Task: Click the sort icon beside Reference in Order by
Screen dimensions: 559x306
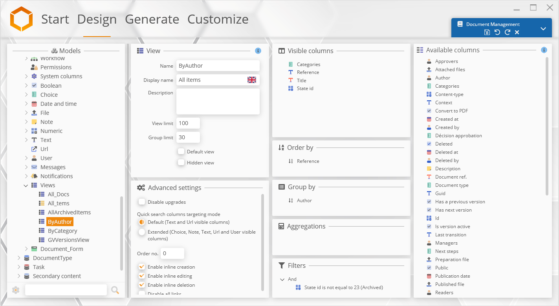Action: (x=291, y=161)
